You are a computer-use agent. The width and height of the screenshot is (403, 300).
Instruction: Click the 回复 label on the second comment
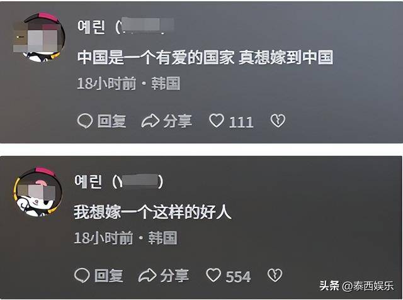[x=108, y=275]
